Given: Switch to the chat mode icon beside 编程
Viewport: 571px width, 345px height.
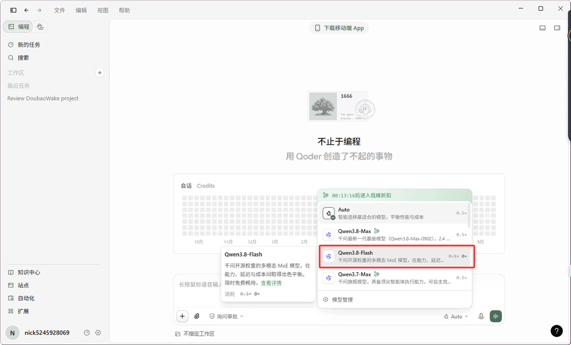Looking at the screenshot, I should coord(40,27).
